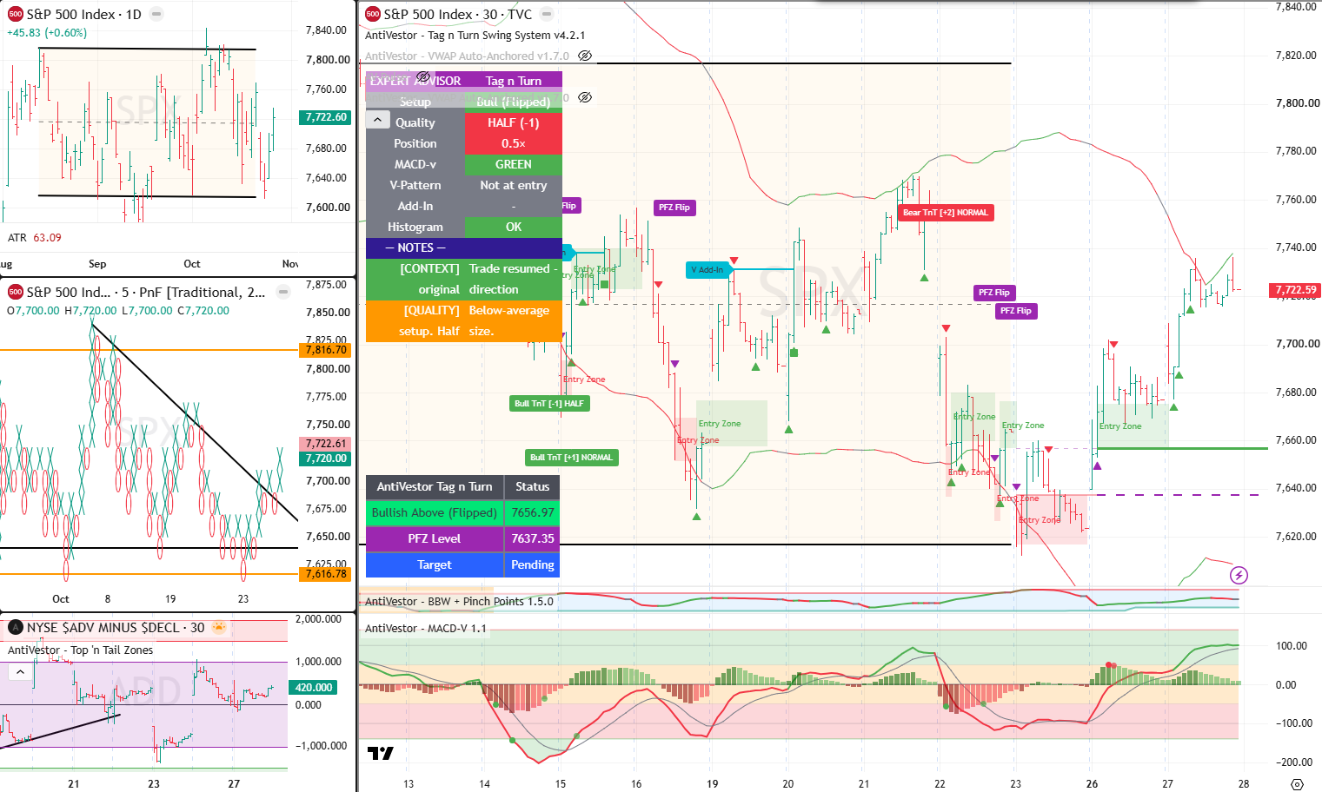This screenshot has width=1322, height=792.
Task: Click the 'HALF (-1)' Quality cell
Action: [514, 122]
